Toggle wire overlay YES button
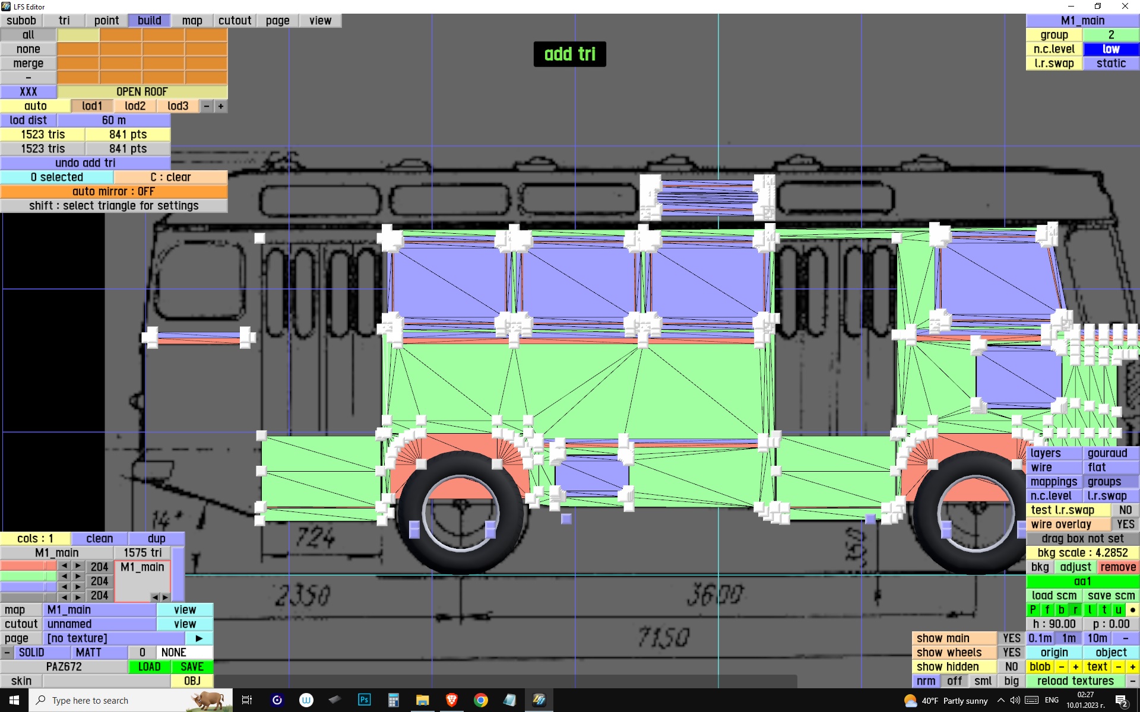This screenshot has width=1140, height=712. coord(1125,525)
